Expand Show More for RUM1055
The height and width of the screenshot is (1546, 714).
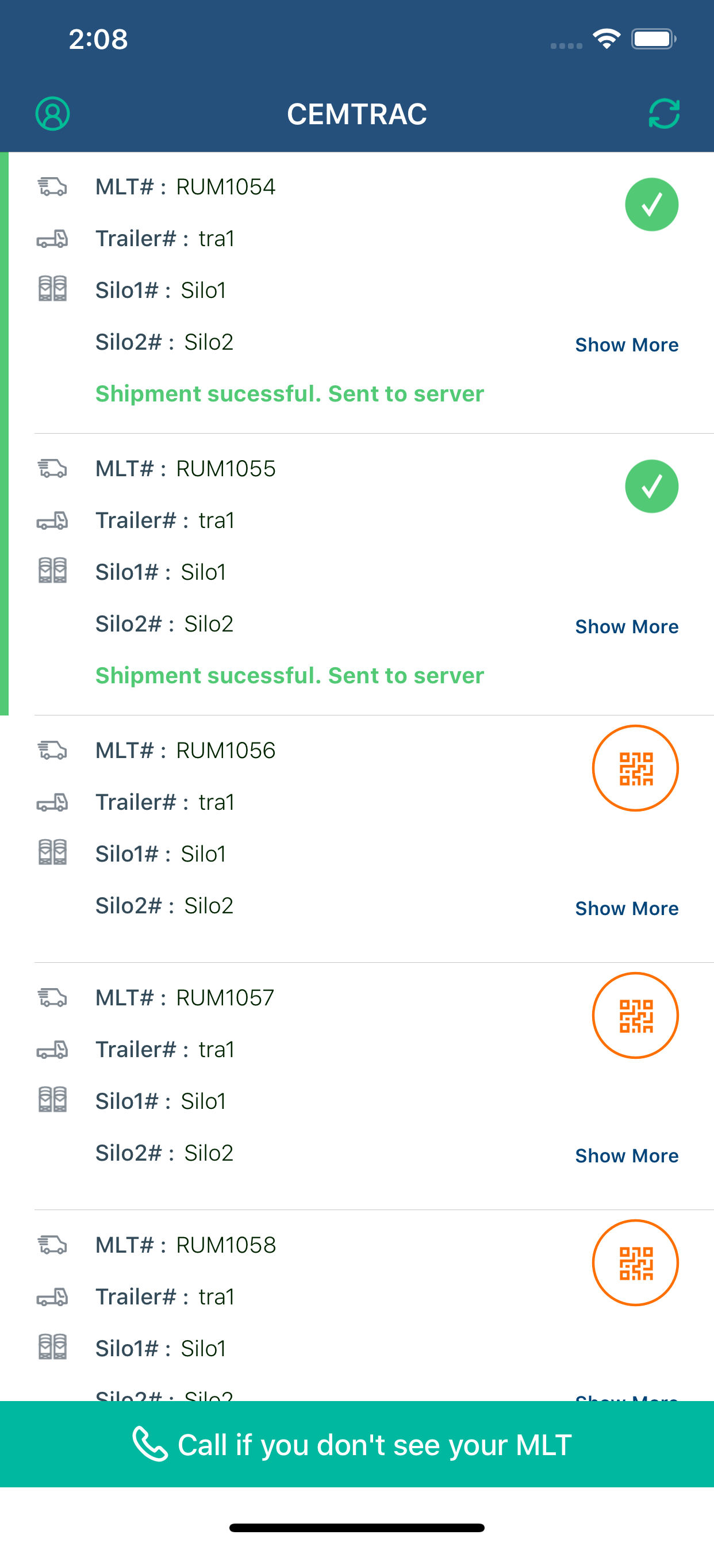pyautogui.click(x=627, y=626)
